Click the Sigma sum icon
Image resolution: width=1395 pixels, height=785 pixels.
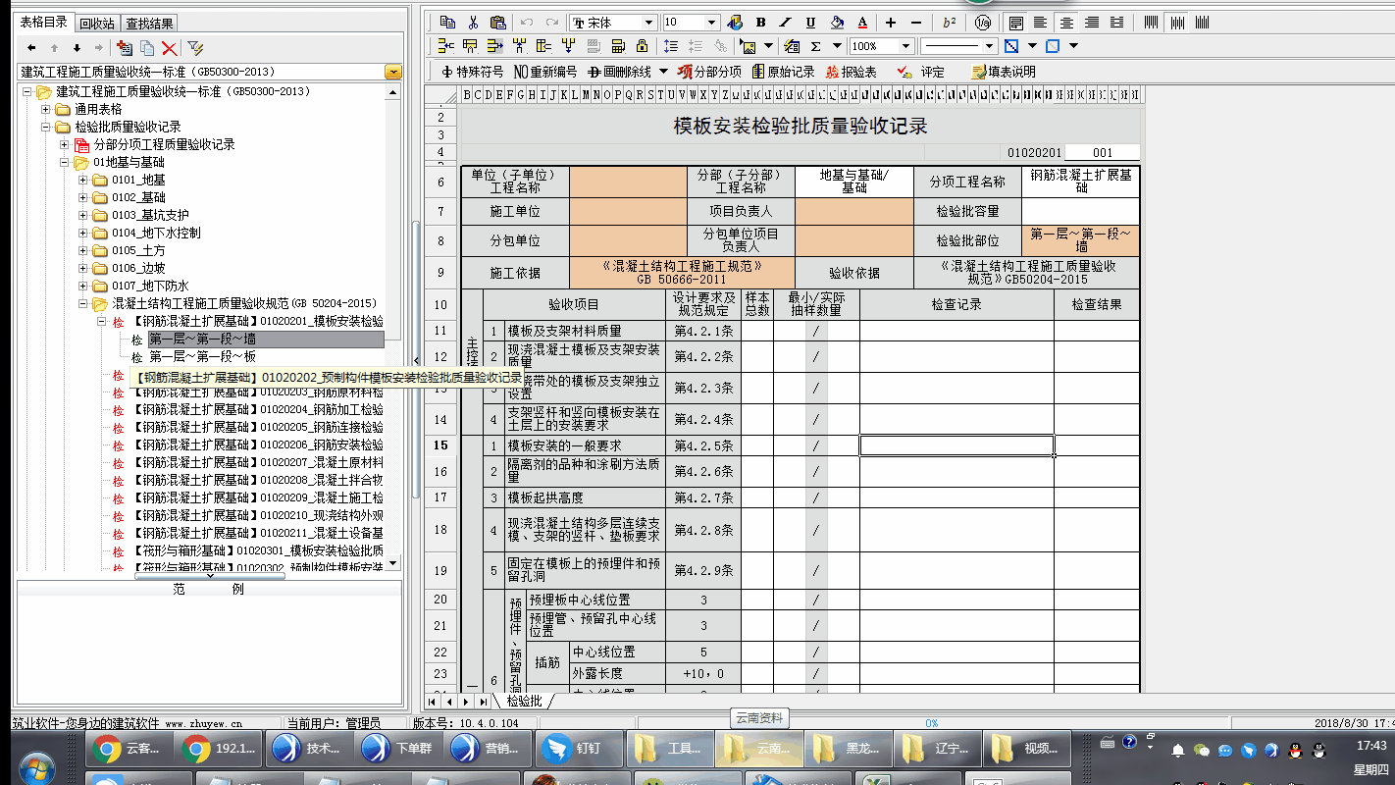815,46
